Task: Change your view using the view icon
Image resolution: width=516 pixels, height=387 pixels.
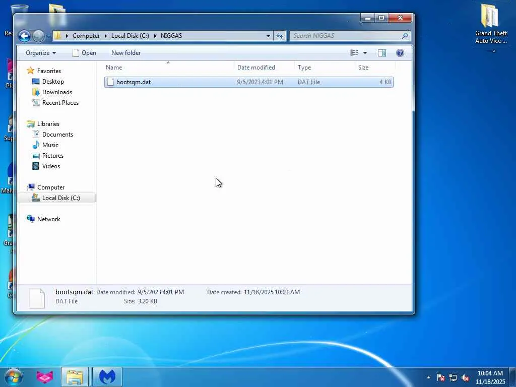Action: pyautogui.click(x=354, y=53)
